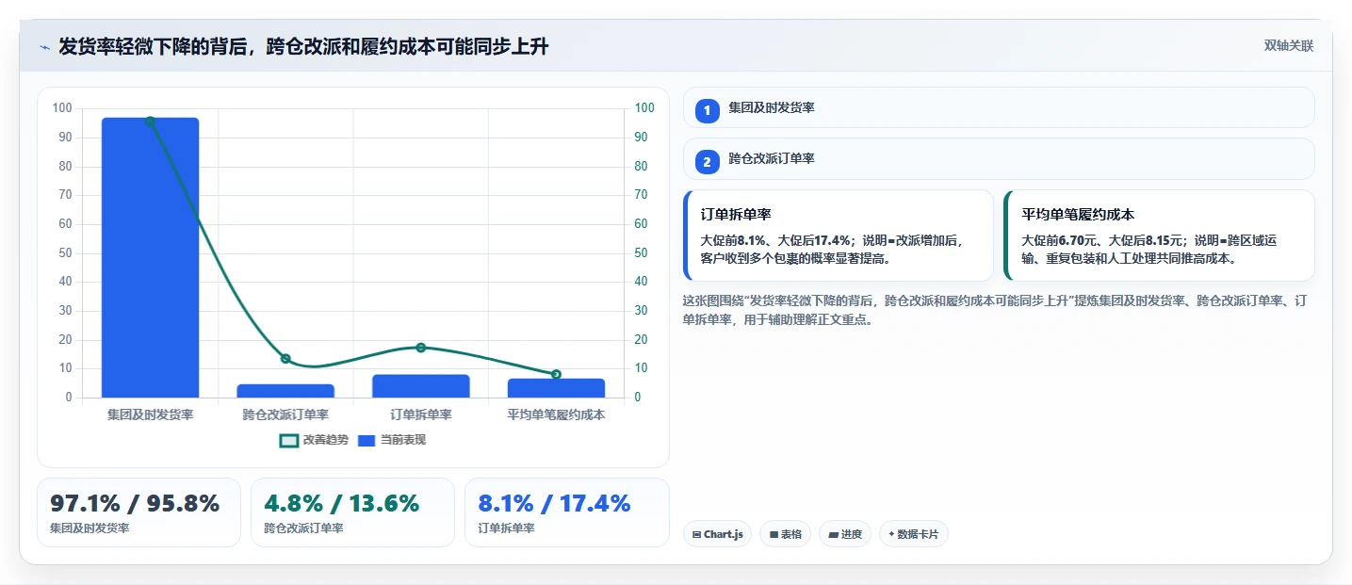Toggle the 当前表现 legend item

(392, 440)
